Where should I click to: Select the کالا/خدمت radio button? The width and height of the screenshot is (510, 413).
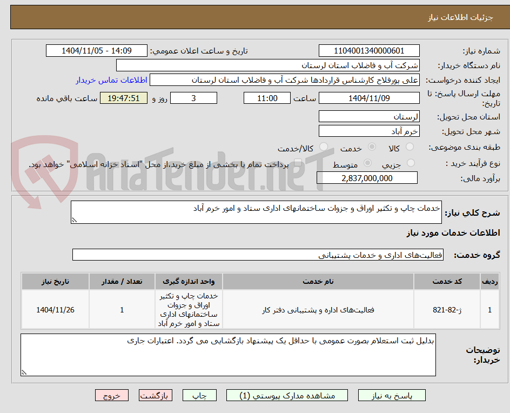tap(324, 147)
